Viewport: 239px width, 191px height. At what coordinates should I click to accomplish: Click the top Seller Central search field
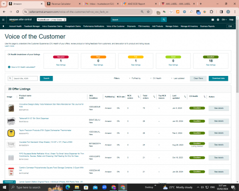click(x=136, y=20)
